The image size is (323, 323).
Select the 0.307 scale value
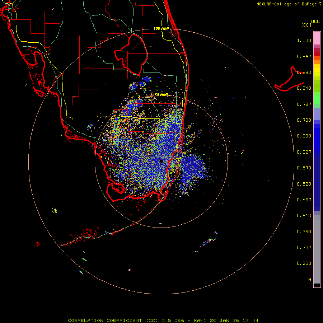pyautogui.click(x=304, y=248)
